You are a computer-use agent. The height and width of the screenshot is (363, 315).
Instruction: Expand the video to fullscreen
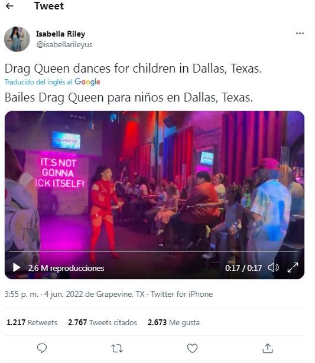(293, 267)
